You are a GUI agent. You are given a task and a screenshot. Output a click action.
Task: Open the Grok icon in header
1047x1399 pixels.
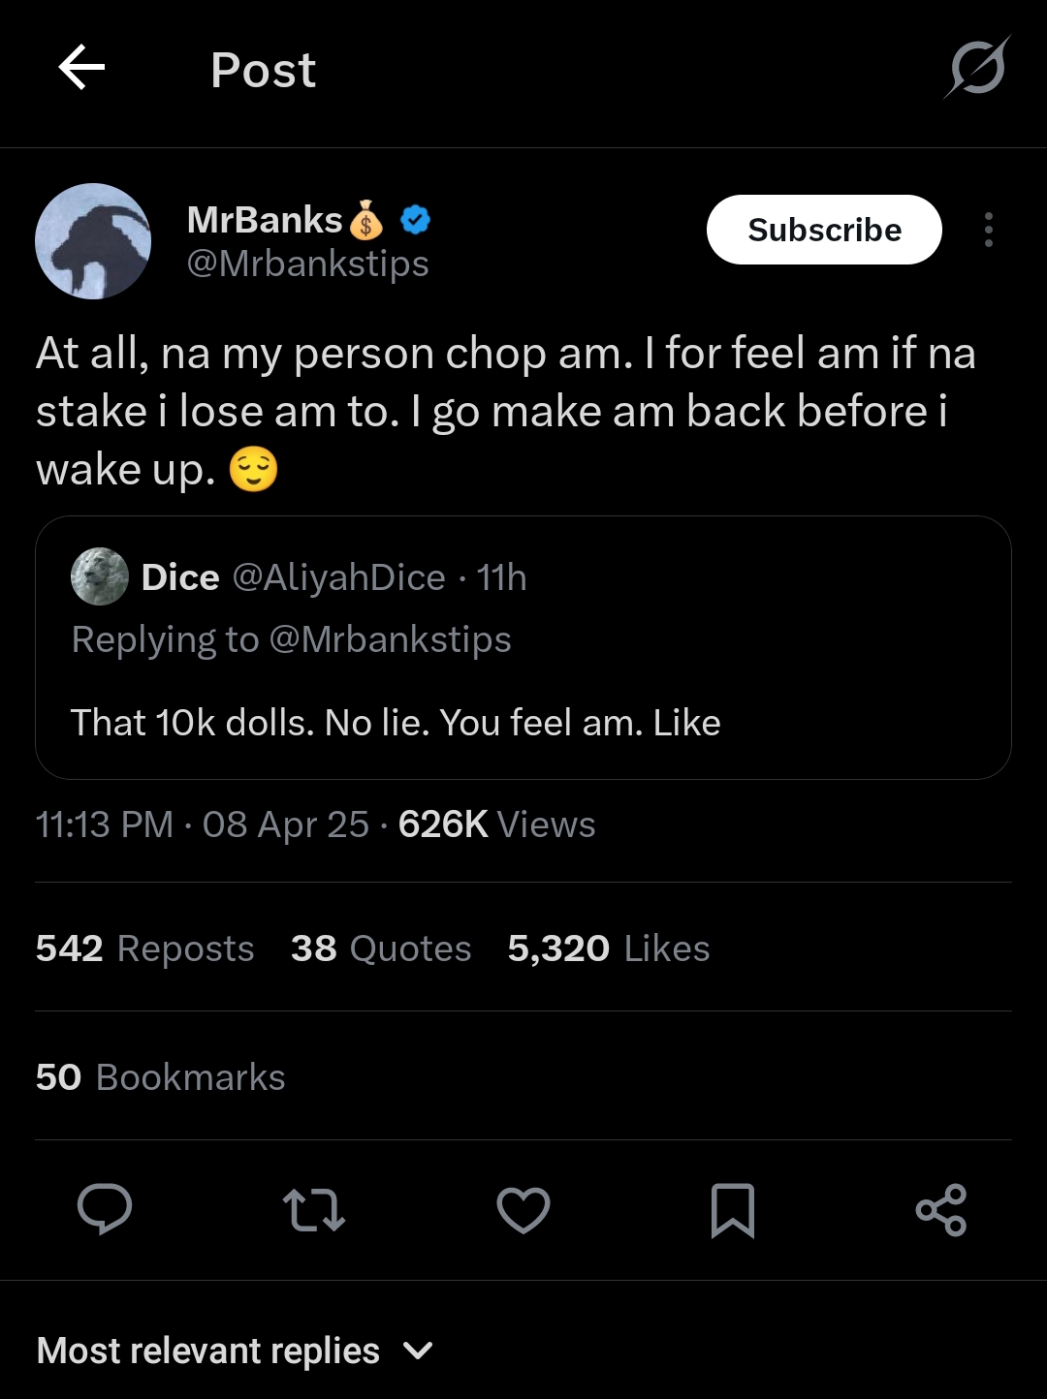tap(977, 68)
